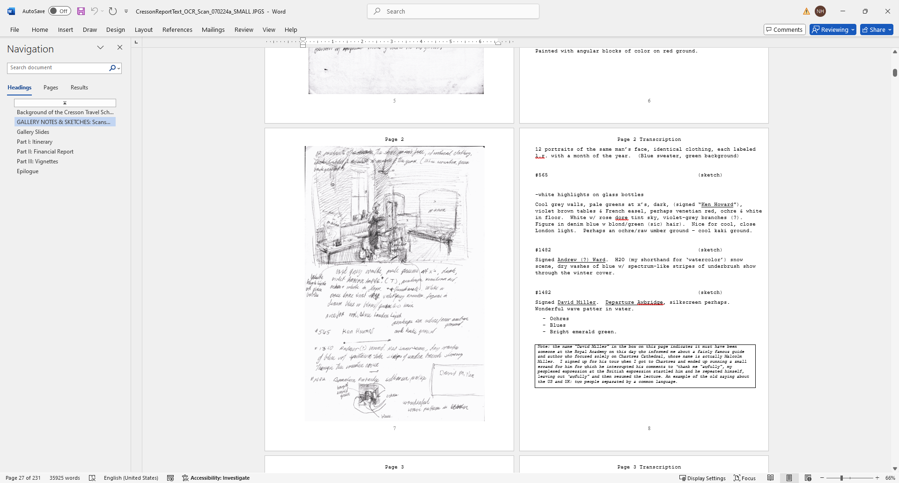Switch to the References ribbon tab
This screenshot has width=899, height=483.
point(177,29)
